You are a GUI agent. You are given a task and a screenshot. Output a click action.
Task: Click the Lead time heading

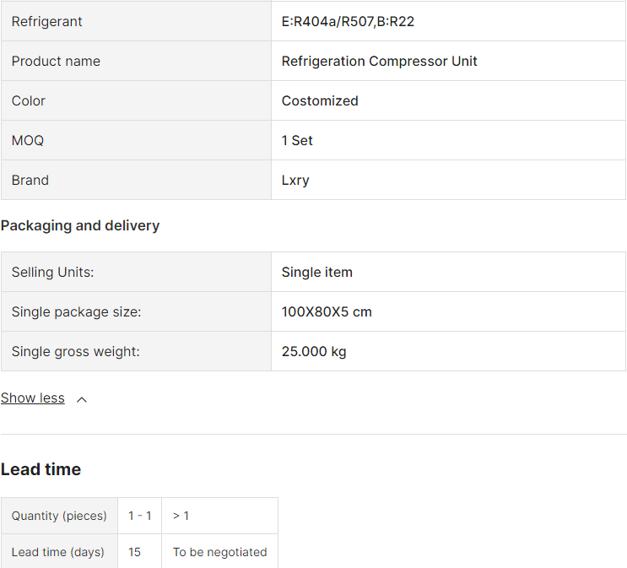(x=41, y=470)
